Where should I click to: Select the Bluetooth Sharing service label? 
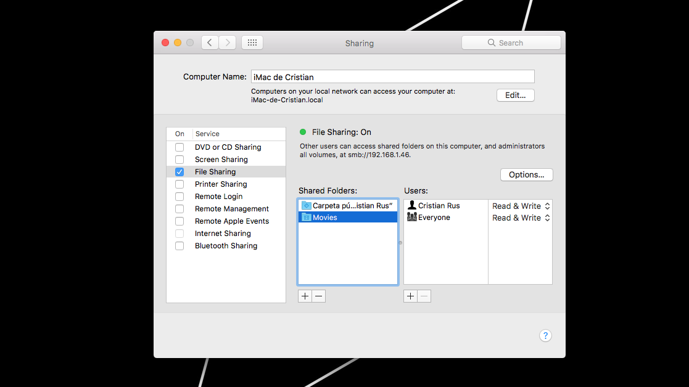(226, 246)
